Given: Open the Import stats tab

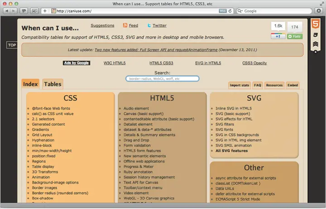Looking at the screenshot, I should 240,85.
